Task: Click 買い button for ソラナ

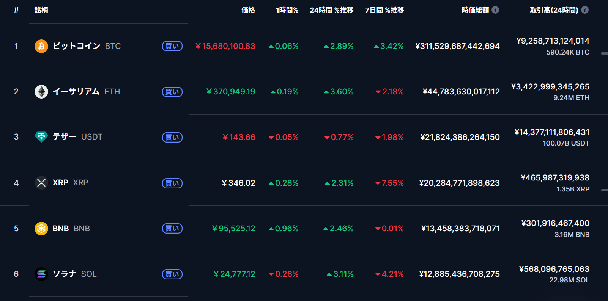Action: pyautogui.click(x=172, y=274)
